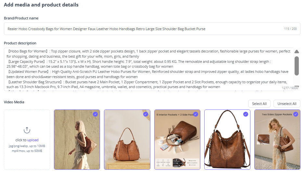Click the description scrollbar up arrow

tap(297, 52)
